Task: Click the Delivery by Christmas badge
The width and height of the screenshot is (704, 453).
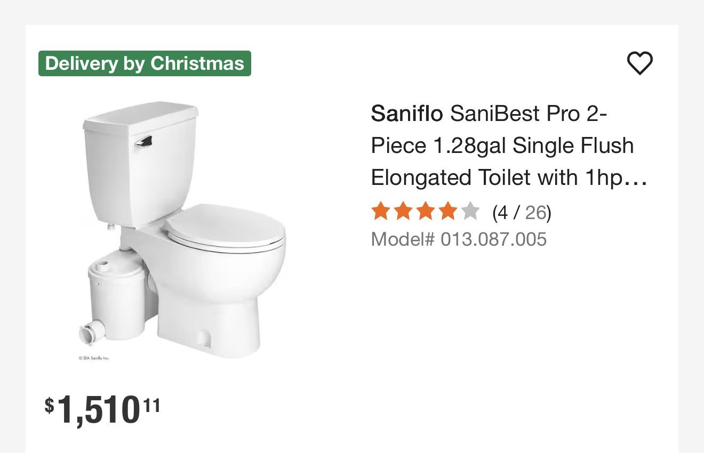Action: (x=144, y=63)
